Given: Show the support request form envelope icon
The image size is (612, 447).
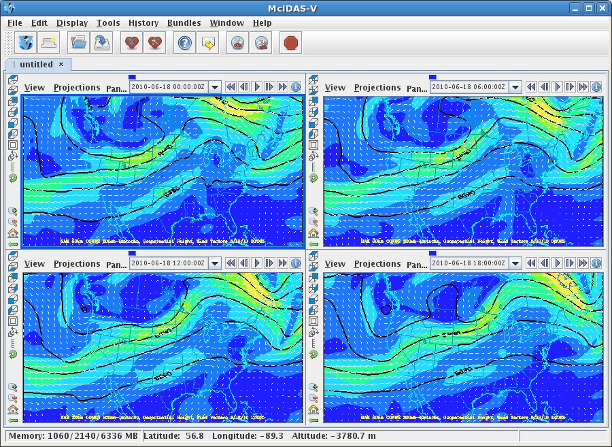Looking at the screenshot, I should click(x=207, y=42).
